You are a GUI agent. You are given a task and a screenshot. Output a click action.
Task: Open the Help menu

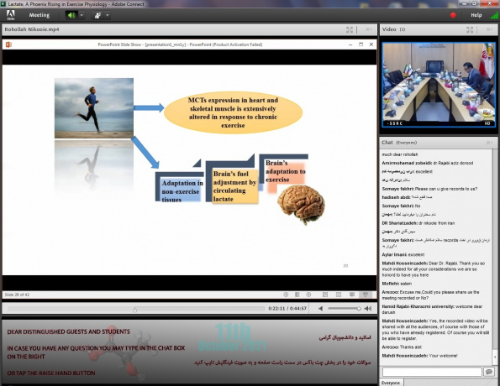click(476, 15)
